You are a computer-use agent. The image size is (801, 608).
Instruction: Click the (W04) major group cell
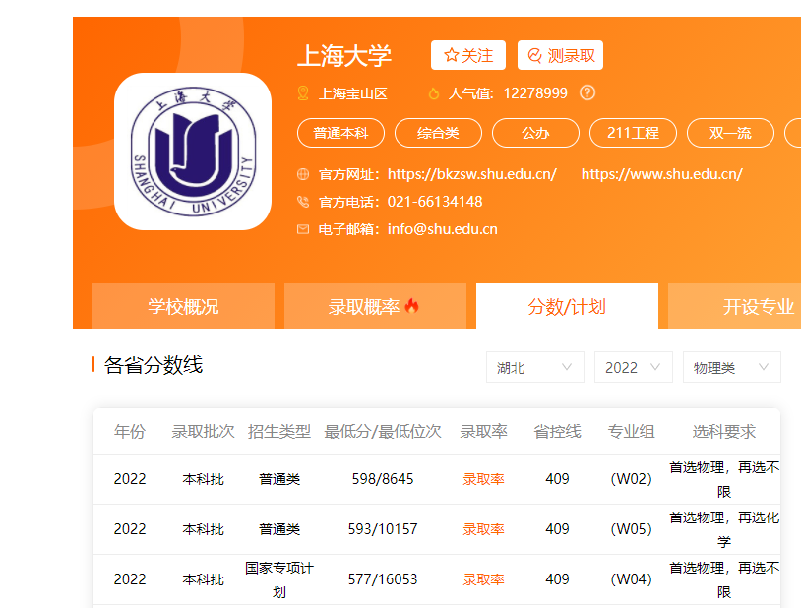coord(632,579)
